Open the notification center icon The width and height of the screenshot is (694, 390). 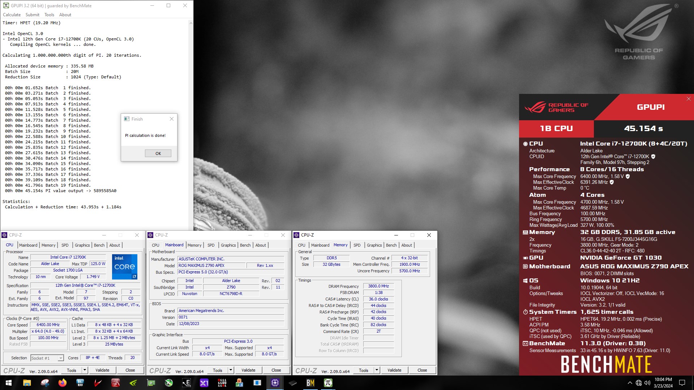[x=682, y=383]
